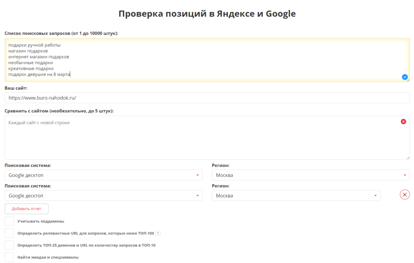The image size is (414, 263).
Task: Click resize handle of compare sites textarea
Action: click(x=408, y=158)
